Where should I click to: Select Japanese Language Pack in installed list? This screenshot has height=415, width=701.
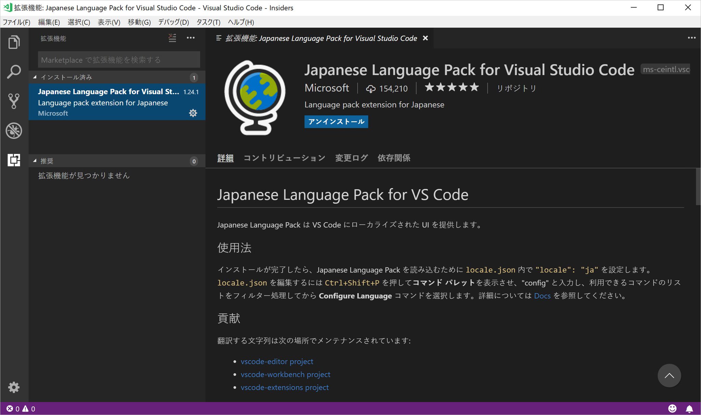click(117, 102)
